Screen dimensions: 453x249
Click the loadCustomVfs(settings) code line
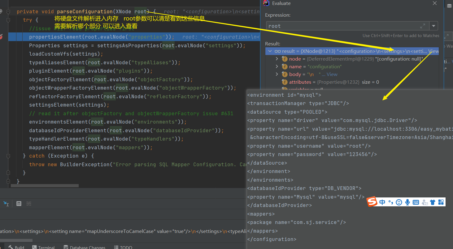[66, 54]
